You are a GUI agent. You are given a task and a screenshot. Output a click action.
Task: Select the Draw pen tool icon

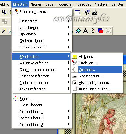(x=93, y=31)
